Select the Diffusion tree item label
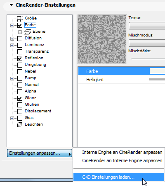The image size is (165, 187). pyautogui.click(x=33, y=38)
